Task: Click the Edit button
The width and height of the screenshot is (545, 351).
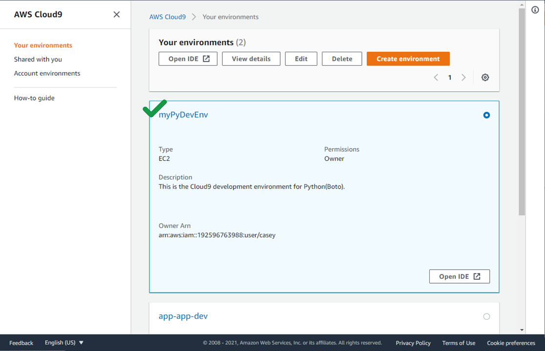Action: (301, 59)
